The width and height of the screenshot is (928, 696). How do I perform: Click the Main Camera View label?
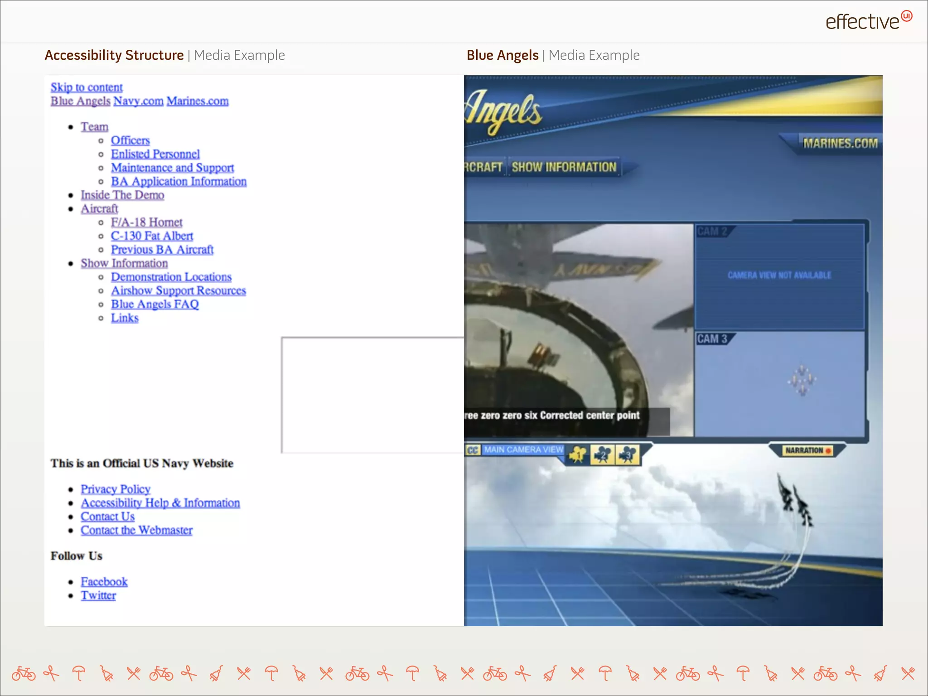point(523,449)
